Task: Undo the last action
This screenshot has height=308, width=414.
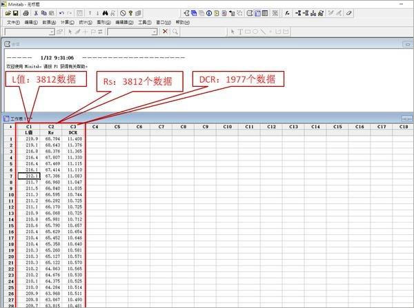Action: [61, 13]
